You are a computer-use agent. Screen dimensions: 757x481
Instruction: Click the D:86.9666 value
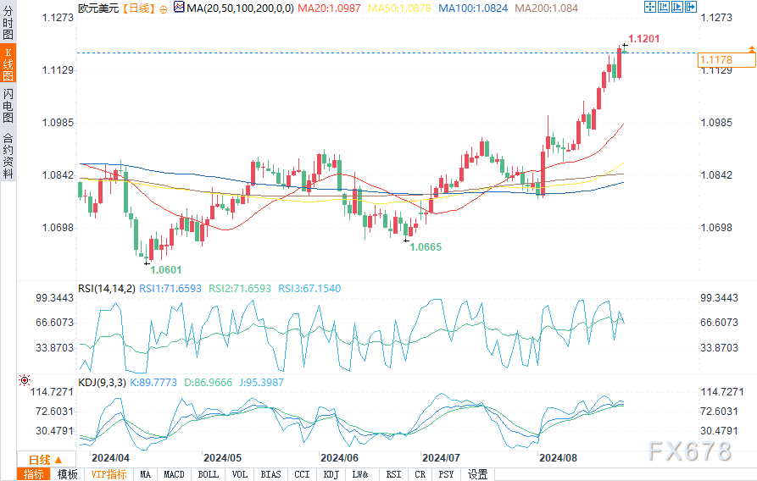[208, 383]
